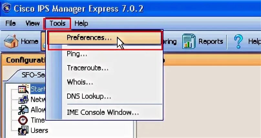This screenshot has width=261, height=138.
Task: Click the Home house icon
Action: (x=11, y=41)
